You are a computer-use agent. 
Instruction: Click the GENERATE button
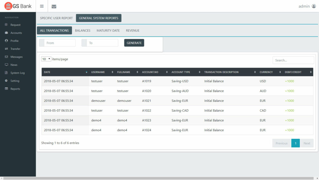(134, 43)
